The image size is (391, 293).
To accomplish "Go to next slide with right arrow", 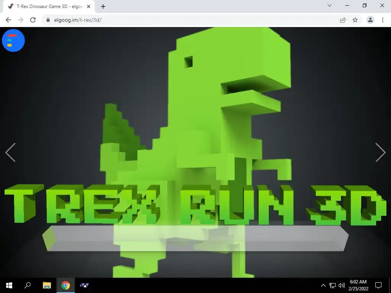I will coord(381,152).
